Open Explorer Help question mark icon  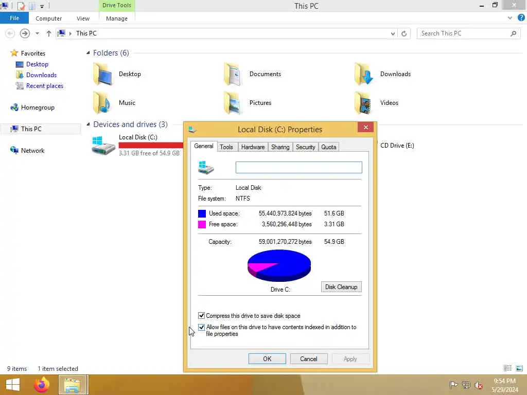coord(521,18)
